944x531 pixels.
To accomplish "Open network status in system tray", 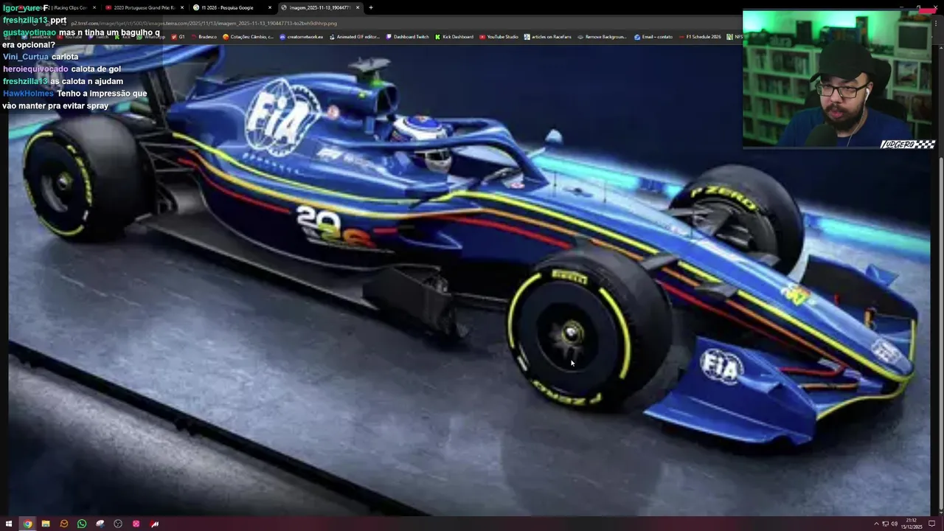I will 885,524.
